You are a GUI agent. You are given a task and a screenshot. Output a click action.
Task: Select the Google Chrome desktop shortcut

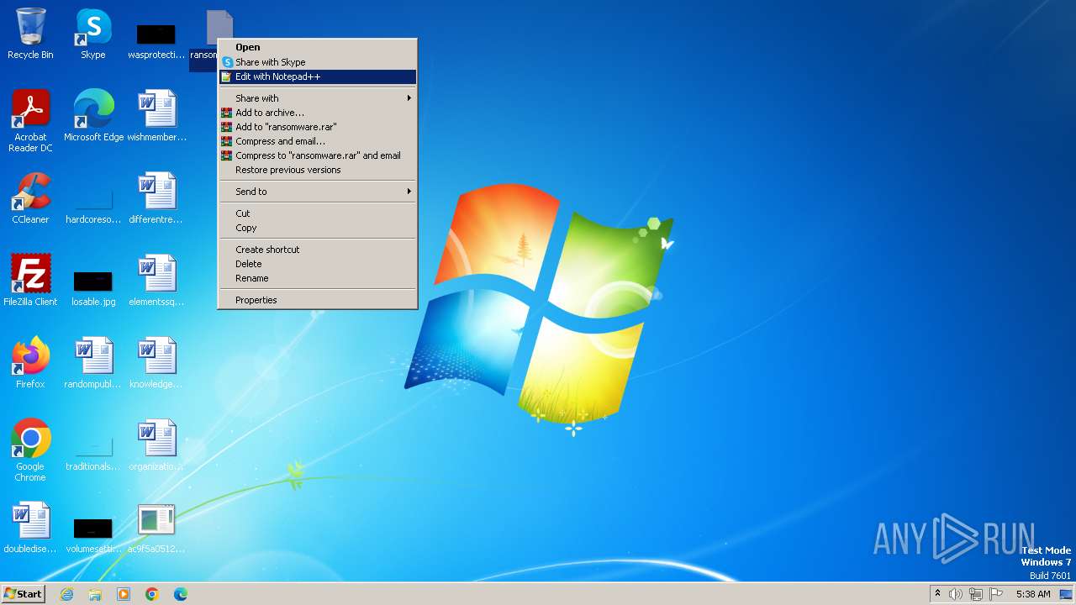click(x=30, y=450)
